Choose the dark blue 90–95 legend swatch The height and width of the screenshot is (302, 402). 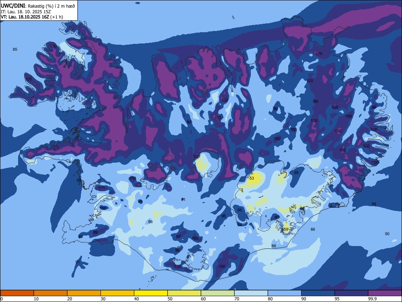click(x=318, y=293)
